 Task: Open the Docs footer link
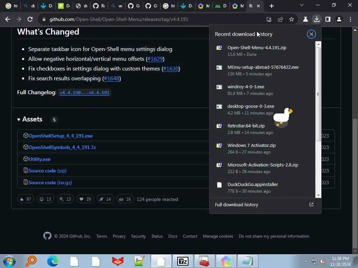pyautogui.click(x=173, y=236)
